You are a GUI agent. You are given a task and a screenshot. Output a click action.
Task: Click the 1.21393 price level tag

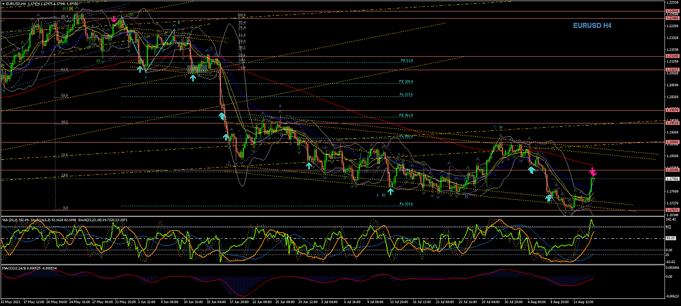[672, 56]
